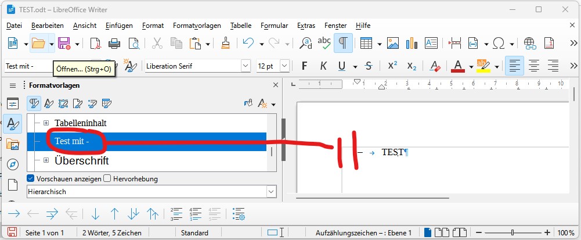Open the underline style dropdown arrow
The image size is (581, 240).
pyautogui.click(x=355, y=67)
